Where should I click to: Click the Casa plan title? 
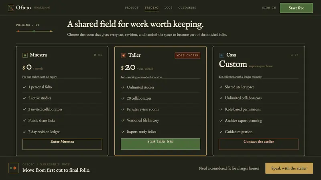pos(232,55)
